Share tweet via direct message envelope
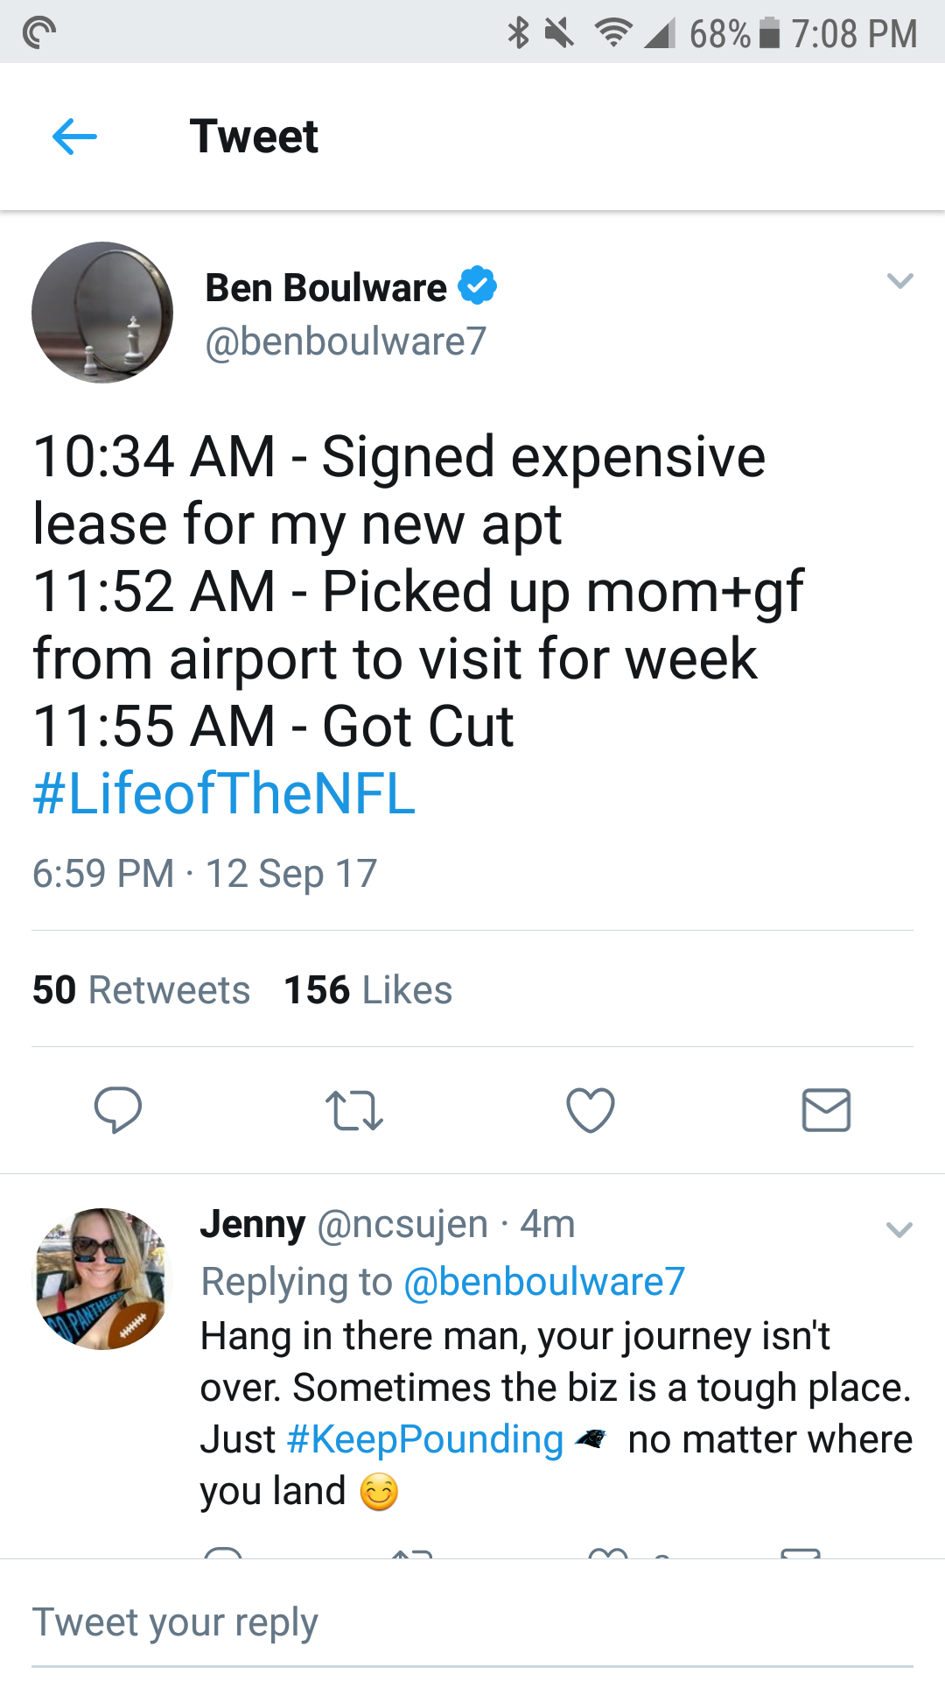Viewport: 945px width, 1681px height. coord(826,1110)
